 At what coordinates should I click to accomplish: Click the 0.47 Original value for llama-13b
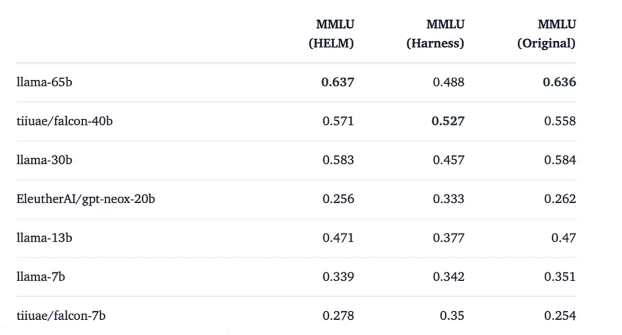[x=564, y=237]
